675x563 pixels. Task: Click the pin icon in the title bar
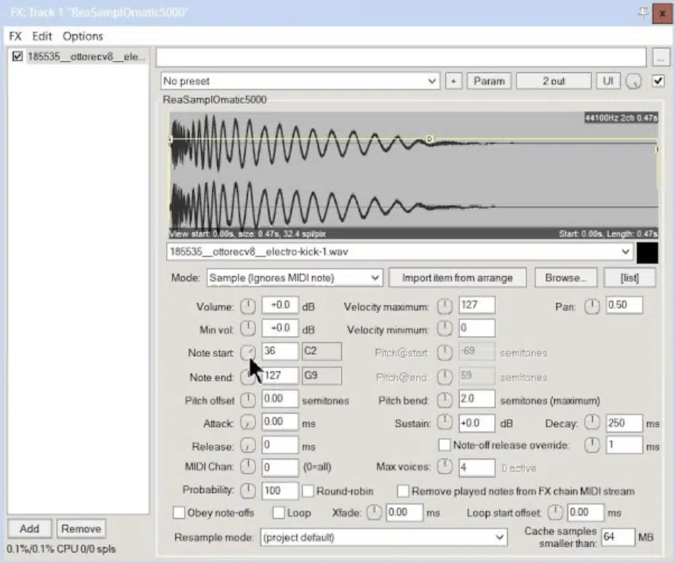pos(643,13)
